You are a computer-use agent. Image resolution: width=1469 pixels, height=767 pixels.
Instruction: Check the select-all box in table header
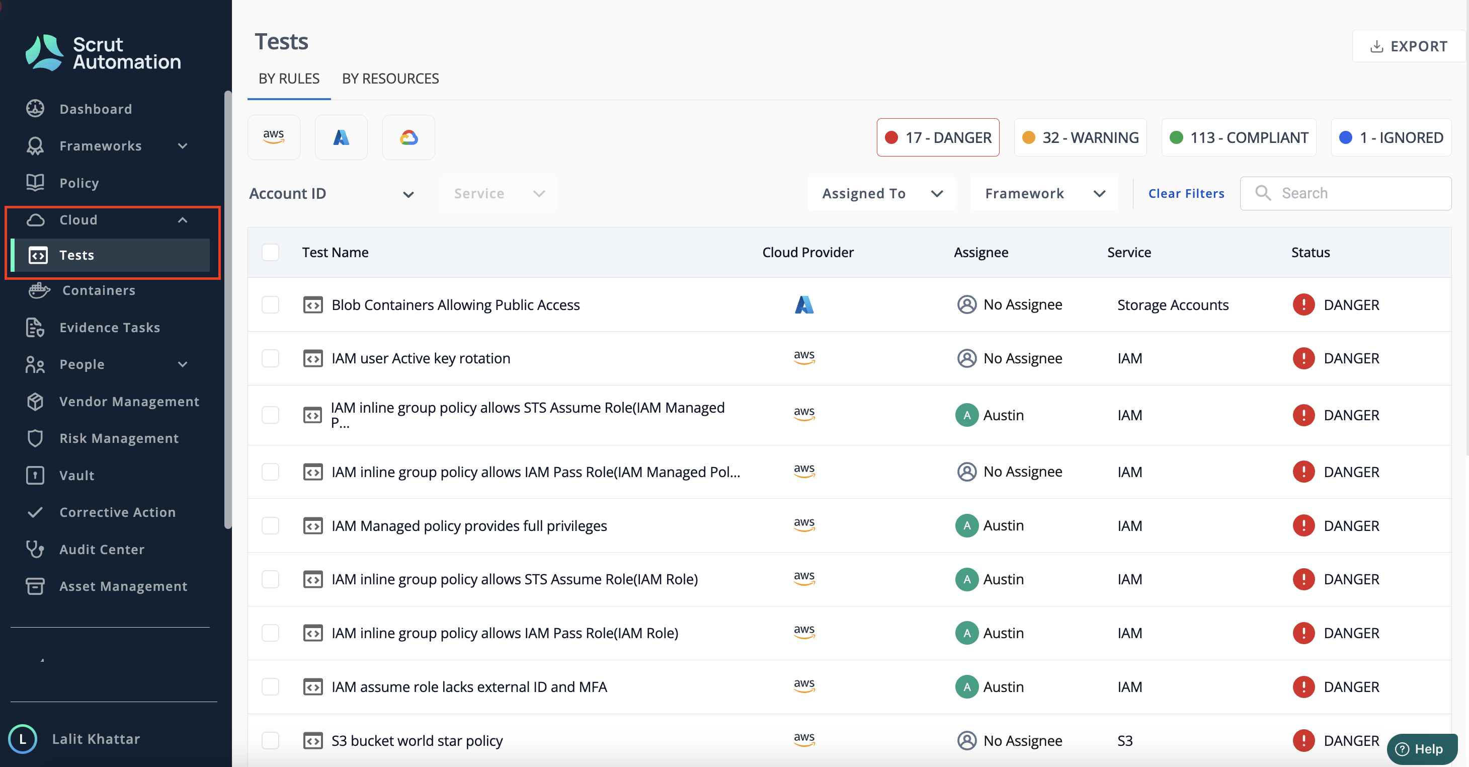click(270, 252)
